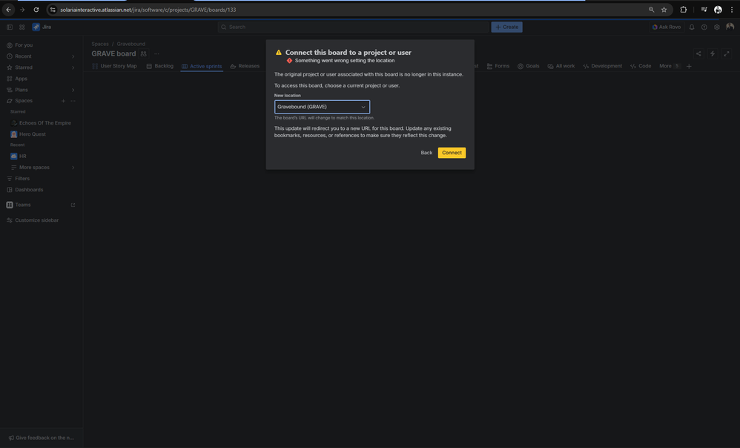Toggle full screen on the board
This screenshot has height=448, width=740.
pos(726,53)
